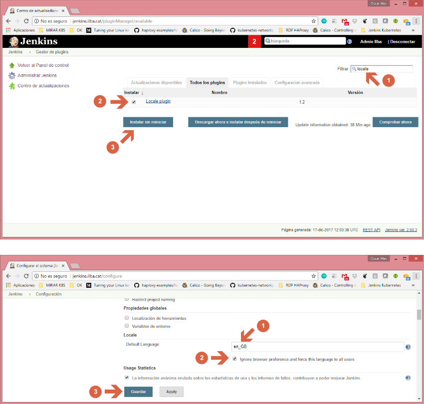Click site info icon in pluginManager address bar
Viewport: 424px width, 404px height.
36,21
